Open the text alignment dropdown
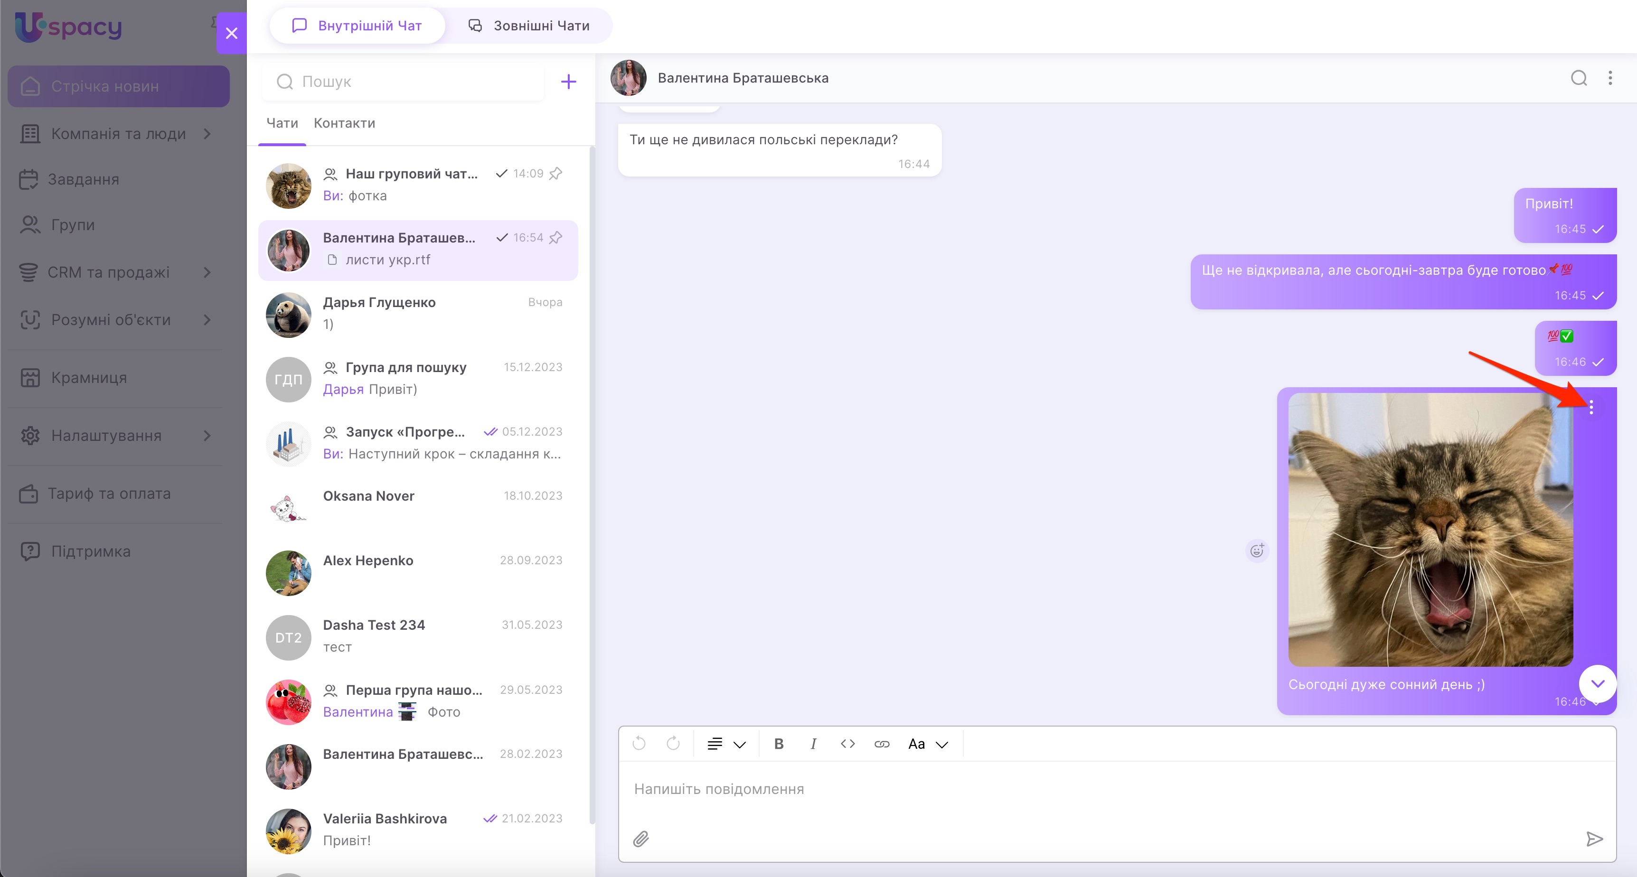1637x877 pixels. (x=726, y=744)
